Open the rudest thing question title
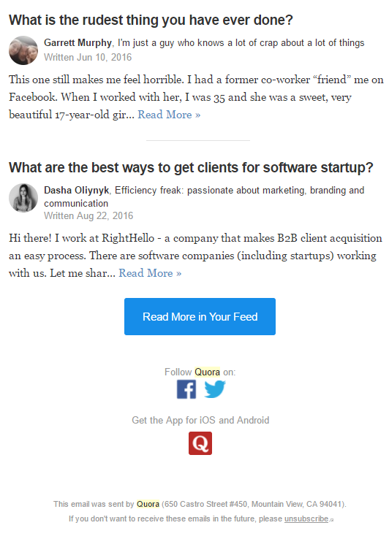The height and width of the screenshot is (547, 389). click(151, 20)
